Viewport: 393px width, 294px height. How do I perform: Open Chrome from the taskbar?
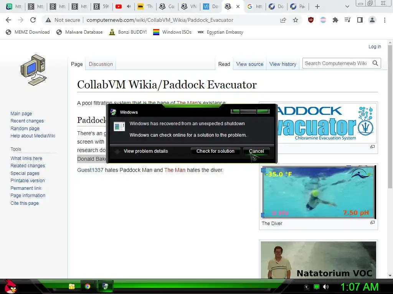coord(88,286)
